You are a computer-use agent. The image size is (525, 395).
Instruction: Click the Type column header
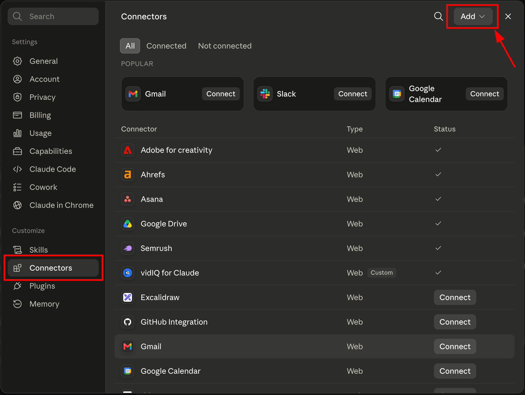tap(355, 129)
